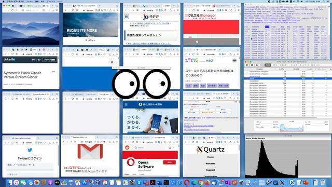Viewport: 332px width, 187px height.
Task: Select the CPU tab in Activity Monitor
Action: click(268, 65)
